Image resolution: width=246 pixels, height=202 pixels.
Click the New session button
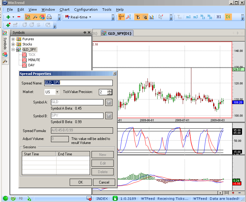(x=103, y=155)
